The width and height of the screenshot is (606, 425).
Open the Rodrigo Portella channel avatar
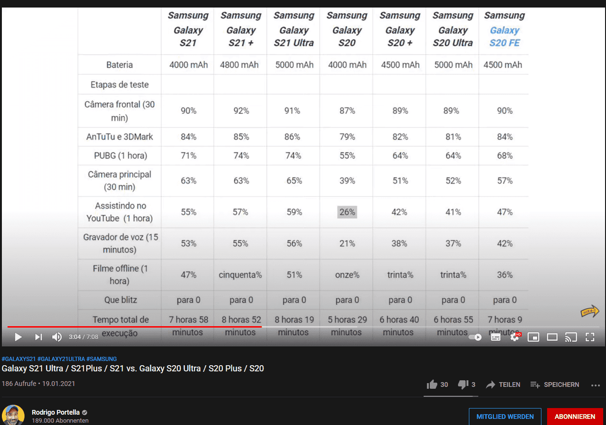(x=13, y=415)
